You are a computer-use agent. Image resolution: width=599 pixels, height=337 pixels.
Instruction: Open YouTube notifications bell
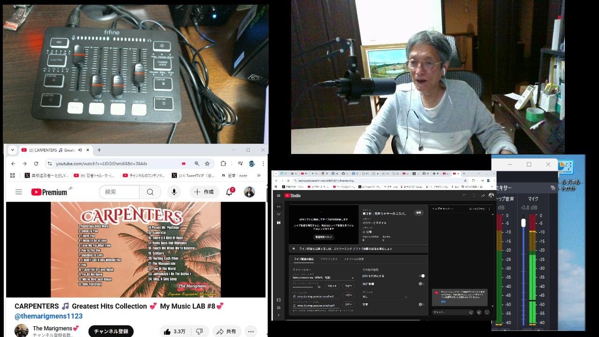point(229,192)
